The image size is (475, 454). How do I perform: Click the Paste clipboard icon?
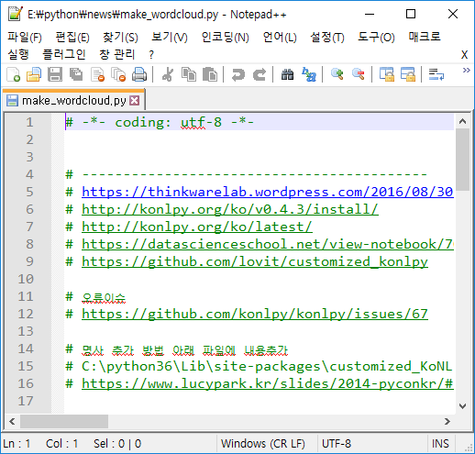210,74
